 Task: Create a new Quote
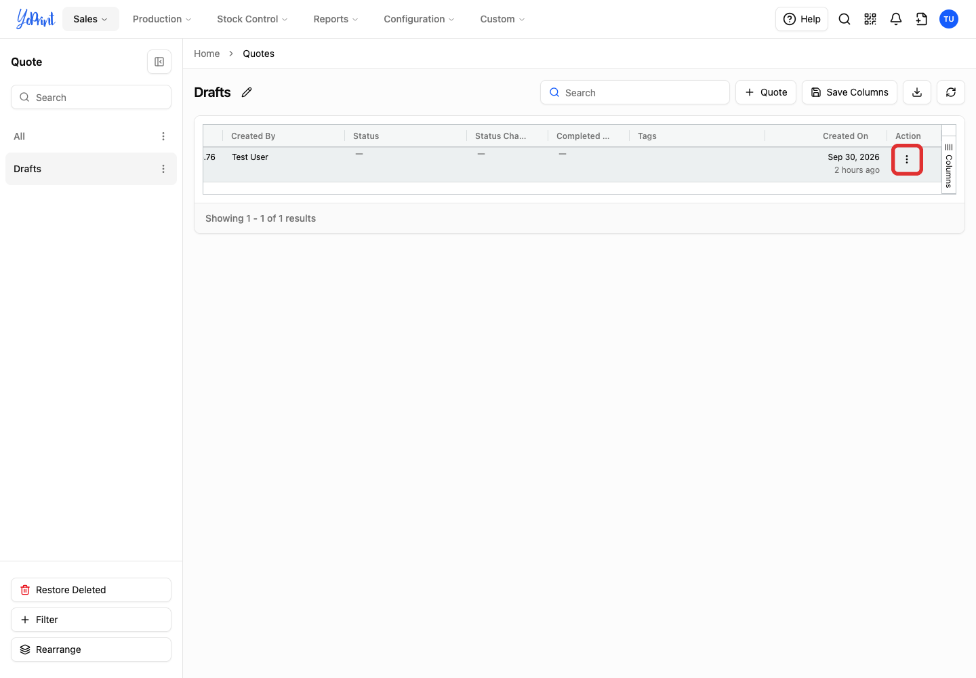pyautogui.click(x=766, y=92)
